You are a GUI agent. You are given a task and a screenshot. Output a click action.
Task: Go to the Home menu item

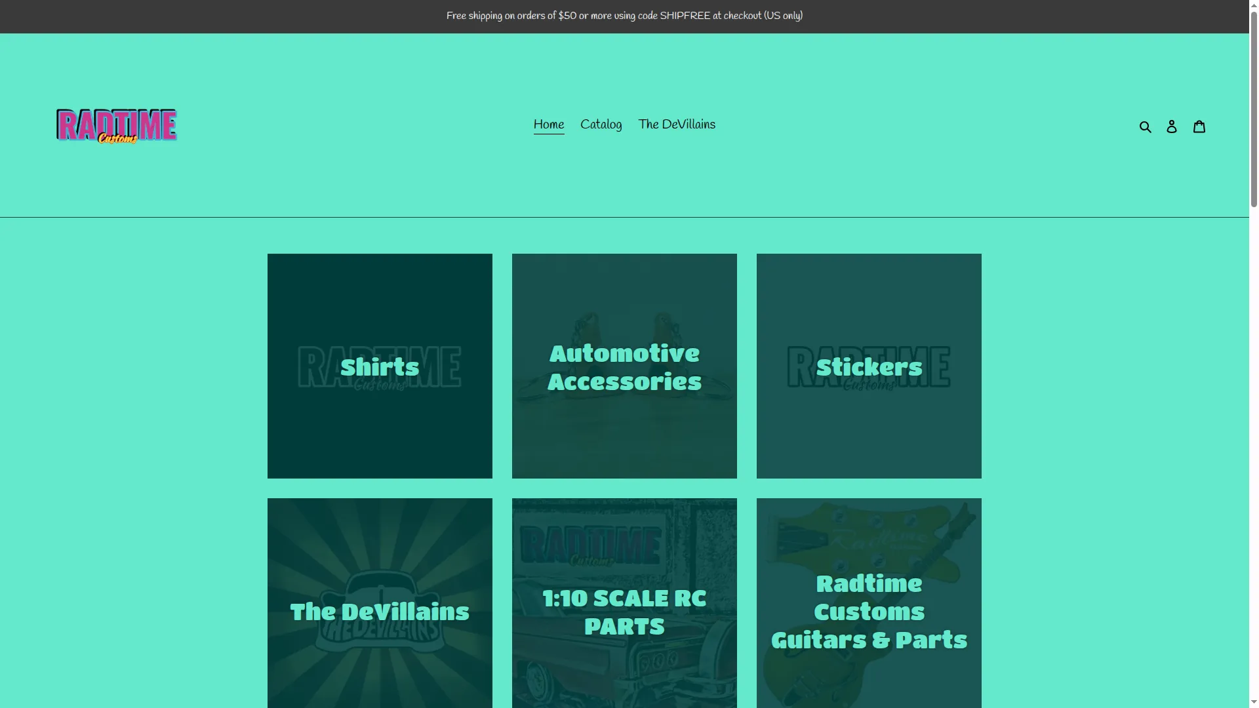[549, 125]
